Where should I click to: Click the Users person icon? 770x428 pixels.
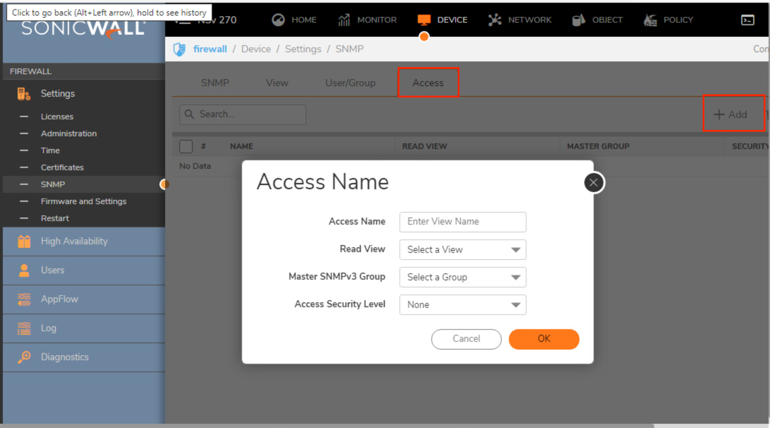[24, 270]
